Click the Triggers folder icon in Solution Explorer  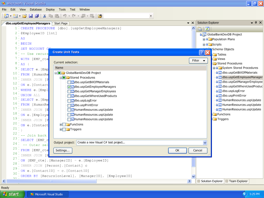pyautogui.click(x=215, y=119)
